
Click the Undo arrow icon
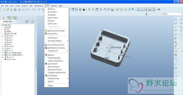(28, 10)
